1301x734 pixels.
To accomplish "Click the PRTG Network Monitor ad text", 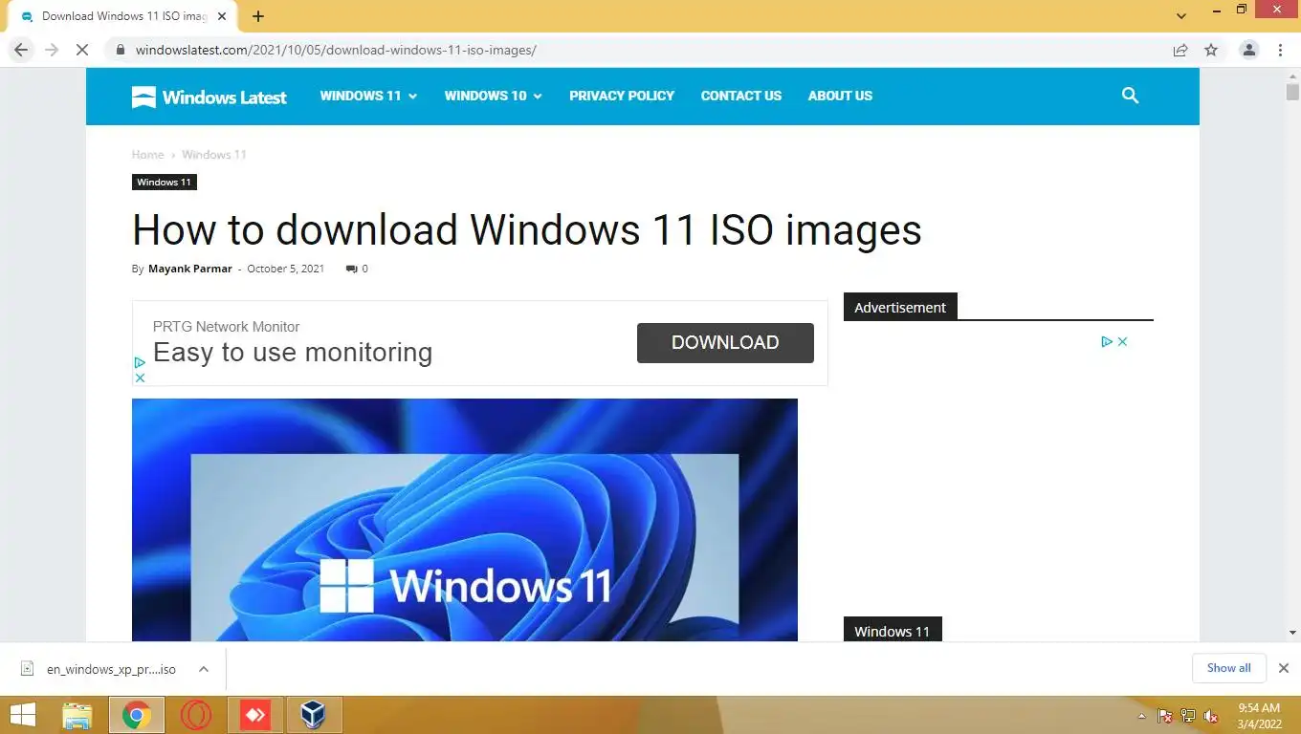I will tap(226, 327).
